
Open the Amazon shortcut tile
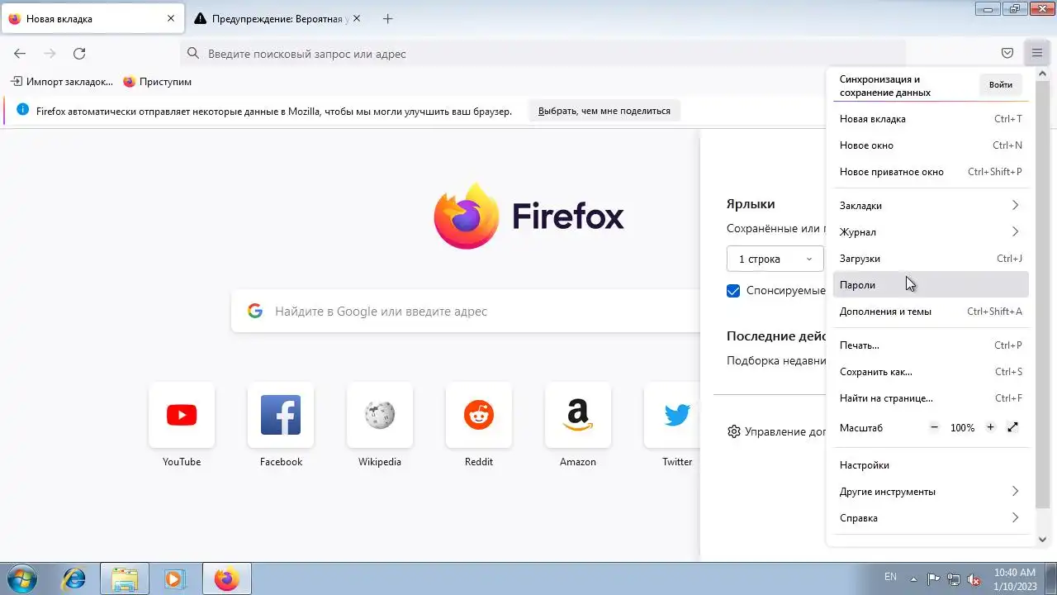tap(578, 415)
